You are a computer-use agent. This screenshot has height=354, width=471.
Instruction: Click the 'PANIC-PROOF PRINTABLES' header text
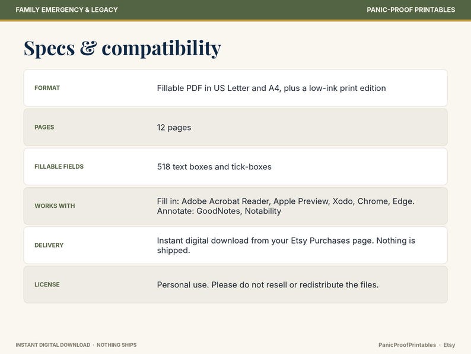tap(410, 10)
